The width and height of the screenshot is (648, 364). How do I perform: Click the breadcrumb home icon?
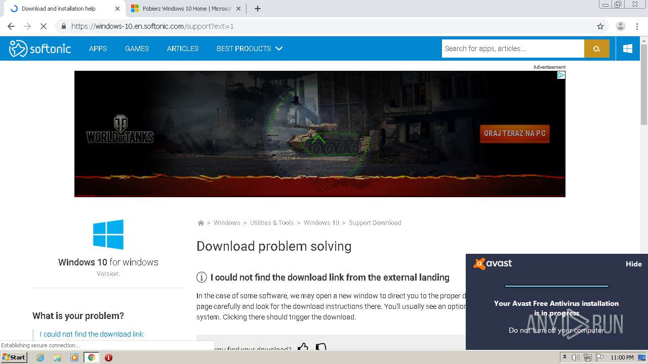point(200,223)
